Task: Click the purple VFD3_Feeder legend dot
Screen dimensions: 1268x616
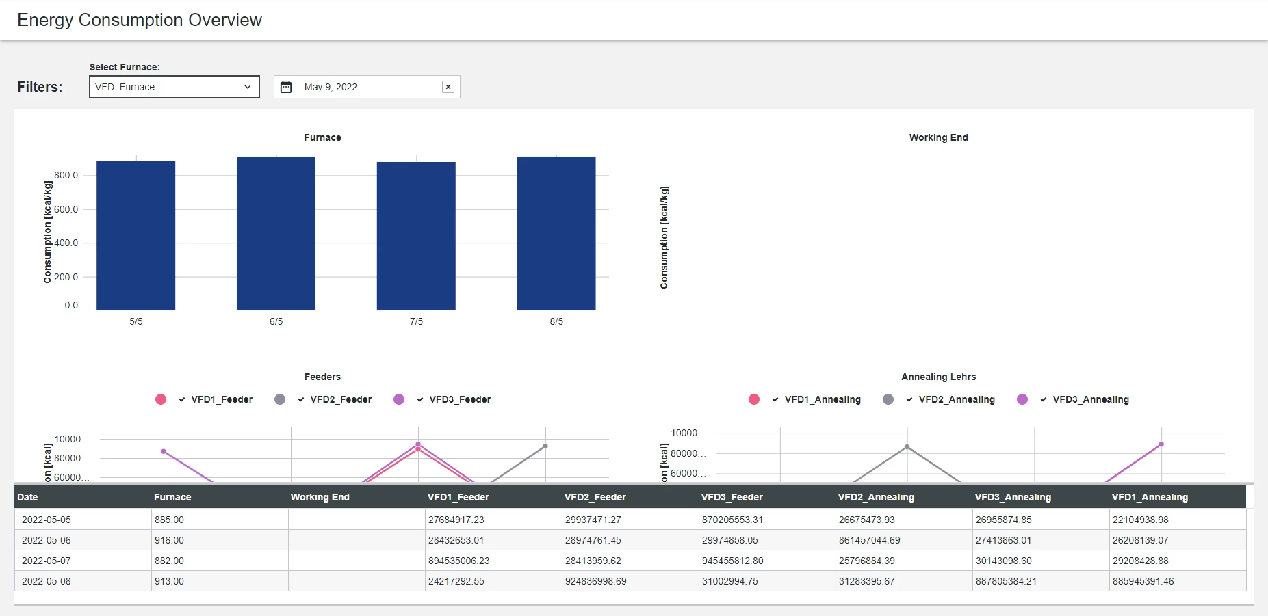Action: pos(399,399)
